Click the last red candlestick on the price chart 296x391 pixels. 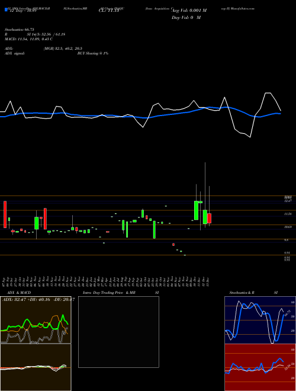click(x=210, y=218)
